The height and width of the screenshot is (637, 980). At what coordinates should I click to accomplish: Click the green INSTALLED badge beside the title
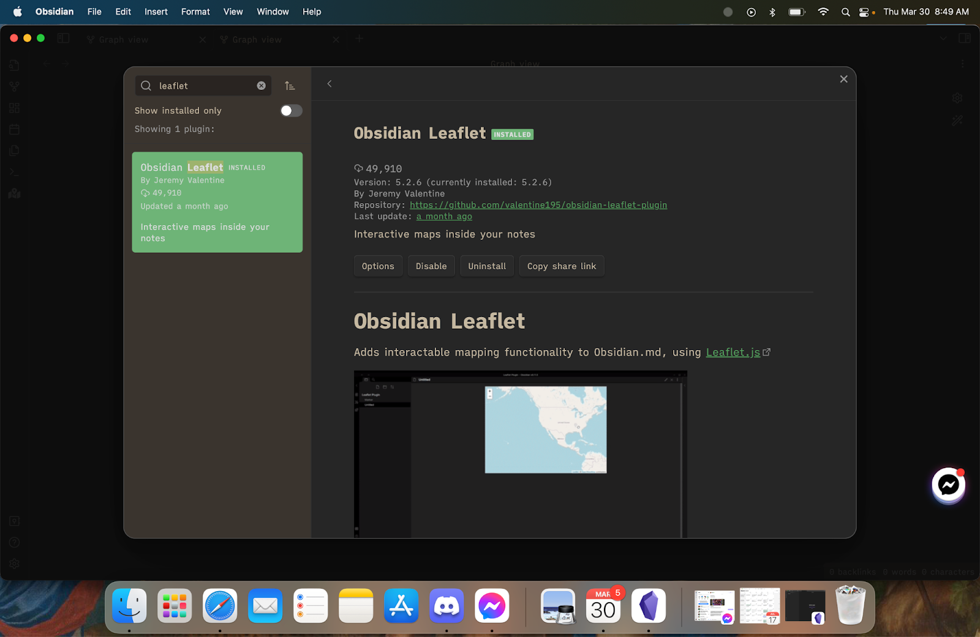coord(512,135)
